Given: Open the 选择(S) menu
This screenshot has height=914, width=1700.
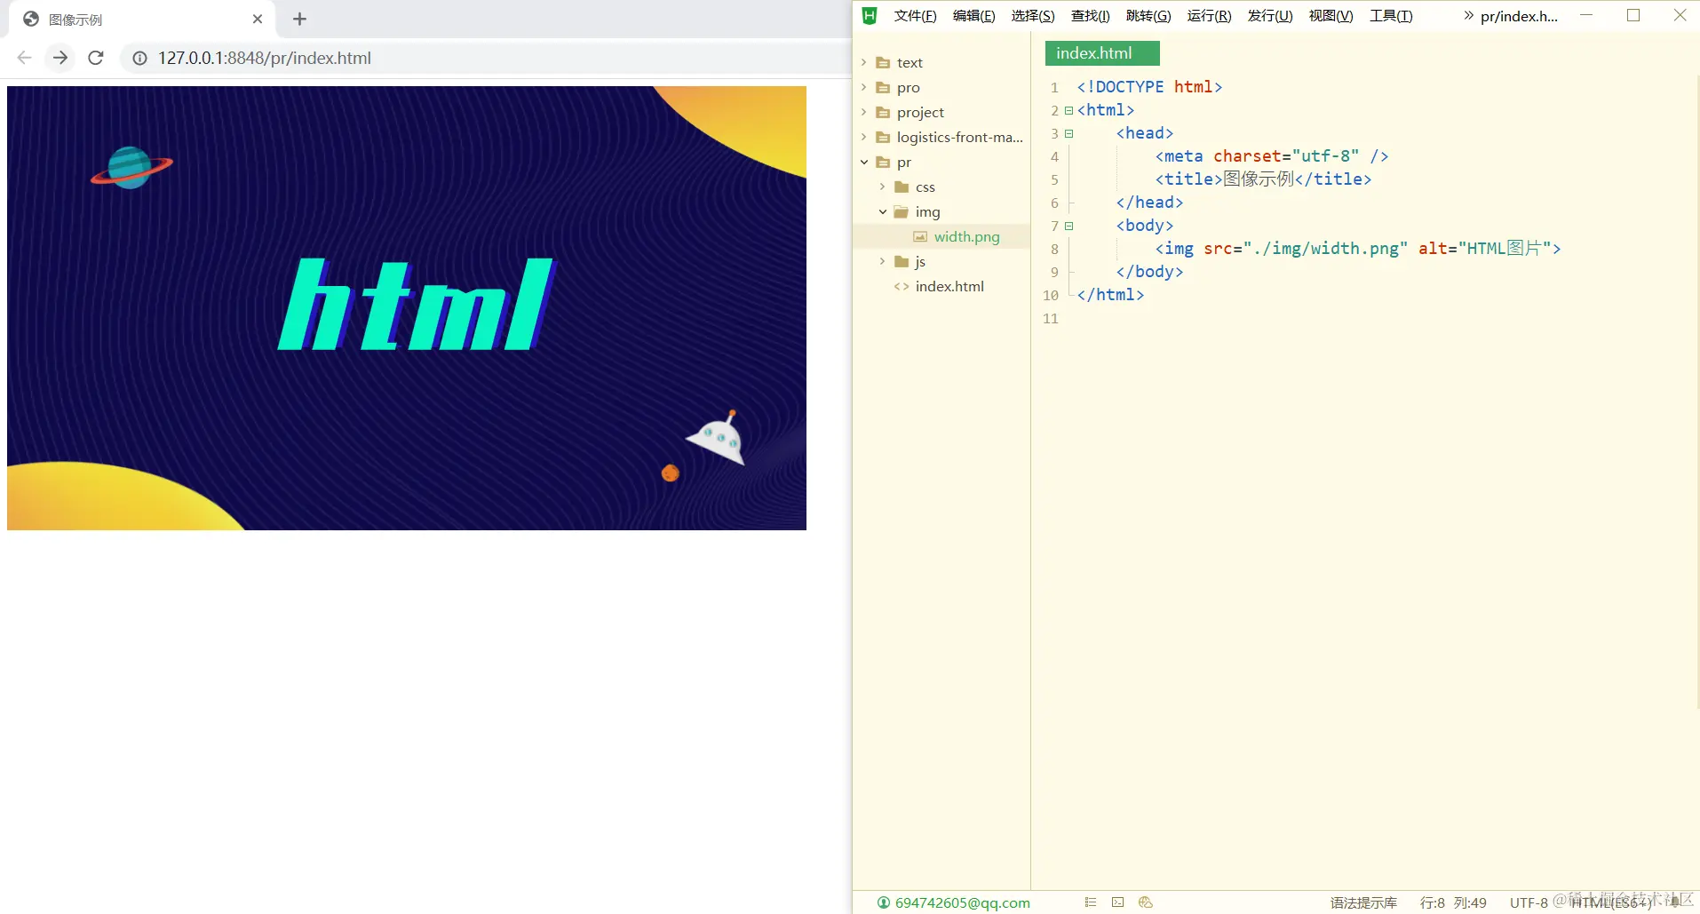Looking at the screenshot, I should (1033, 15).
